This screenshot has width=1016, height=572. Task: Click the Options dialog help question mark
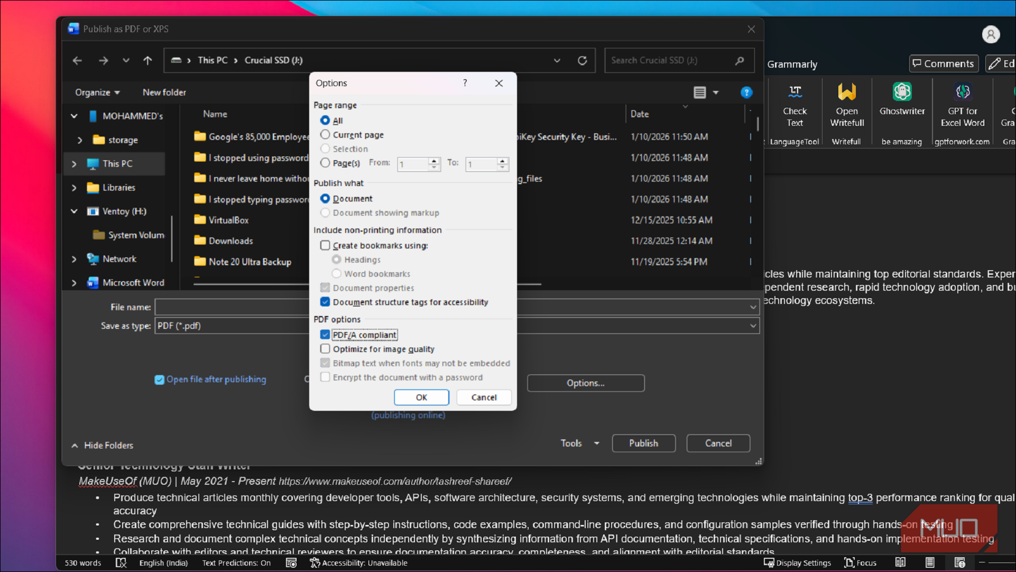[x=465, y=83]
